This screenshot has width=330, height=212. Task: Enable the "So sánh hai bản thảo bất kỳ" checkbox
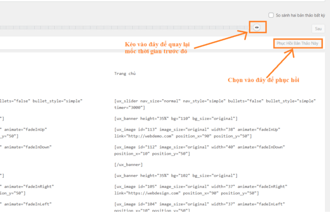coord(271,15)
